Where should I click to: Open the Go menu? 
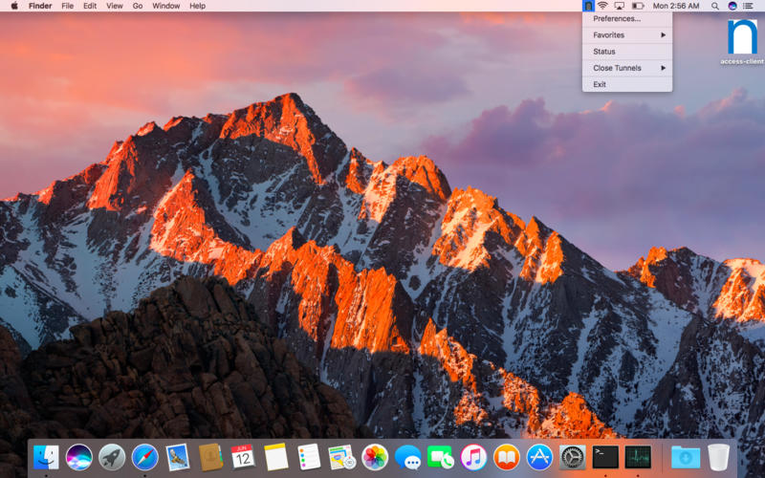click(138, 6)
